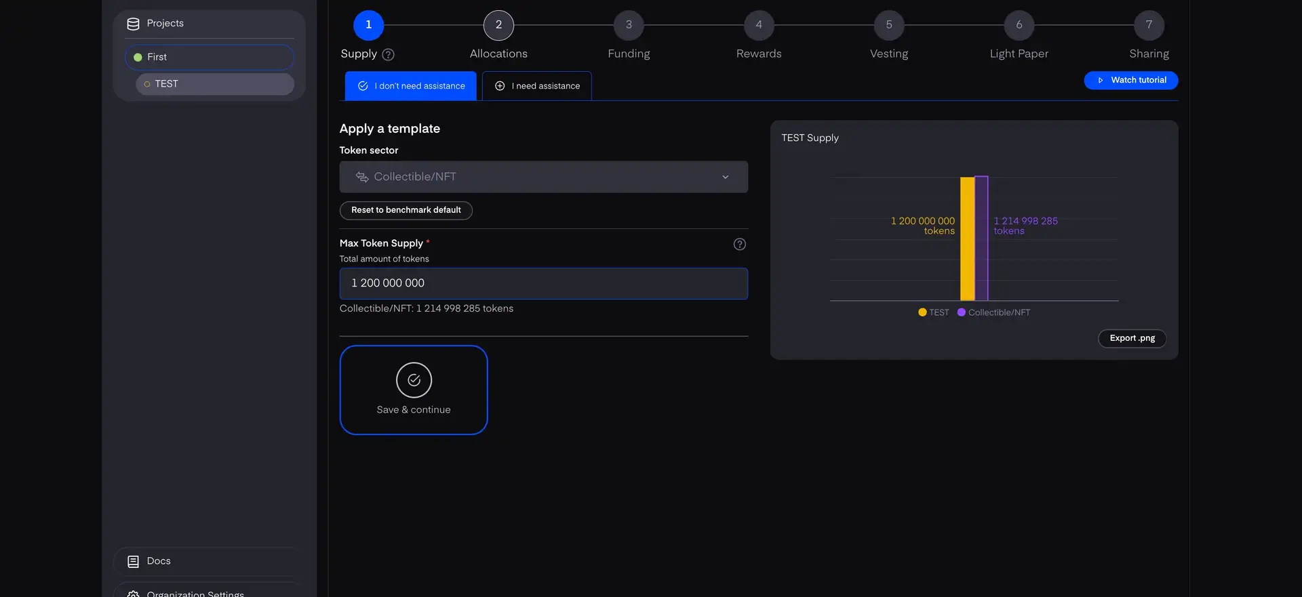Image resolution: width=1302 pixels, height=597 pixels.
Task: Open Max Token Supply help tooltip
Action: (739, 244)
